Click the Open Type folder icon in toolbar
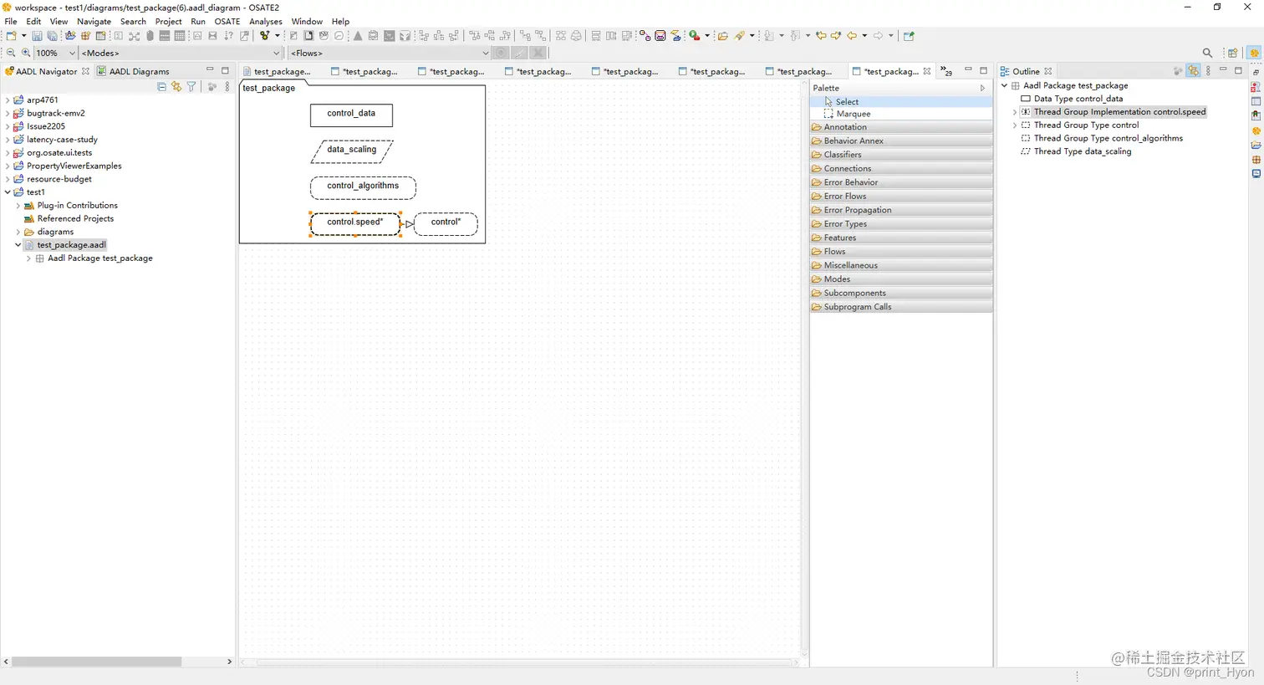The image size is (1264, 685). coord(723,36)
